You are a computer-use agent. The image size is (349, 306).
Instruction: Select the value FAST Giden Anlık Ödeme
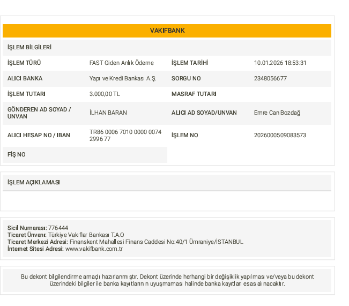[x=122, y=63]
